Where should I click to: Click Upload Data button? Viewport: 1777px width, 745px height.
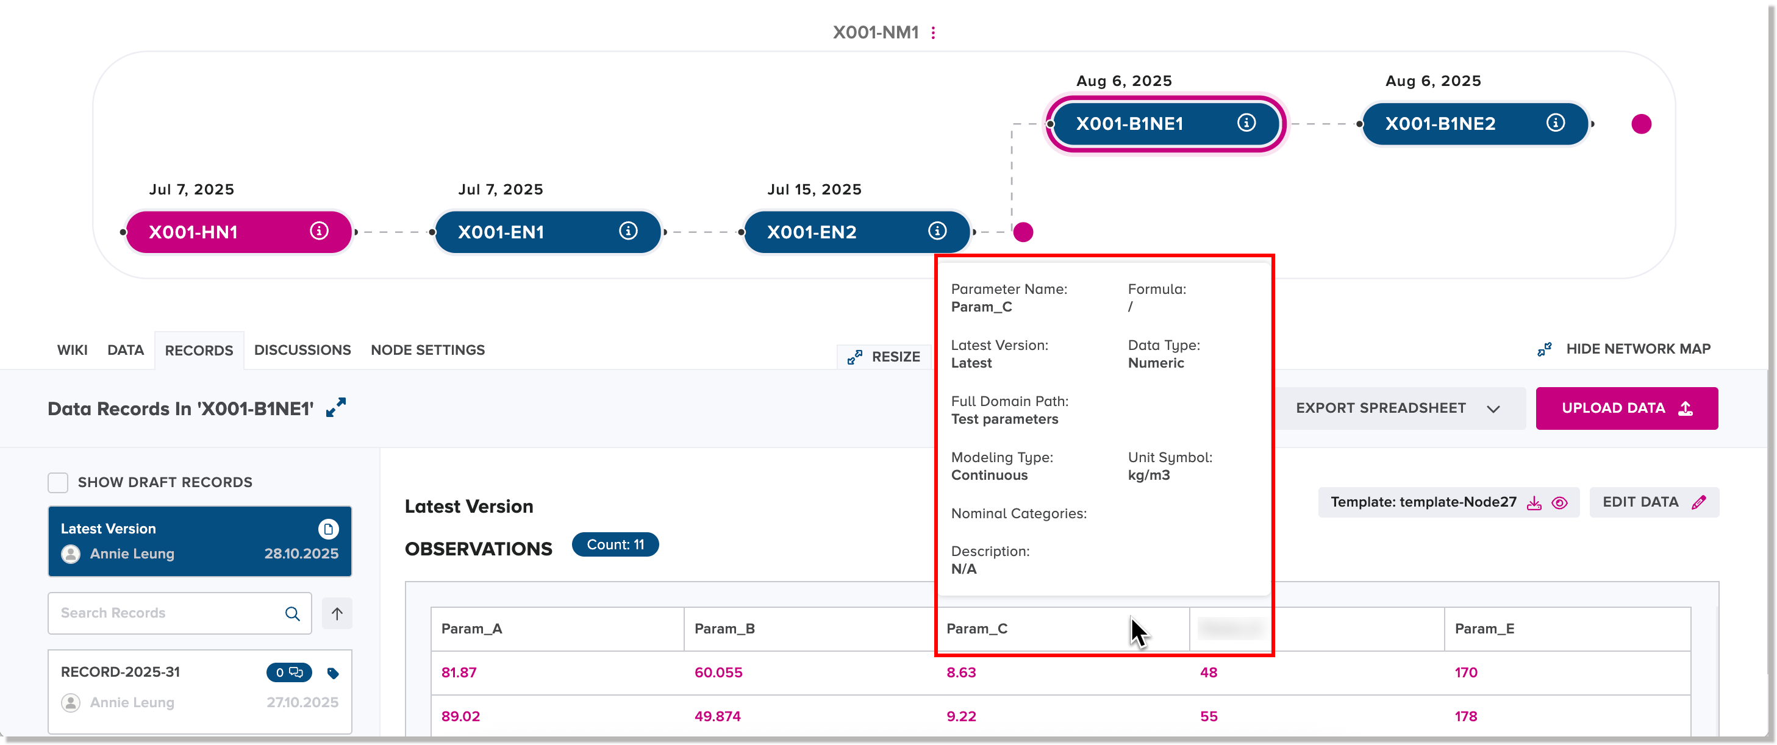(1626, 408)
